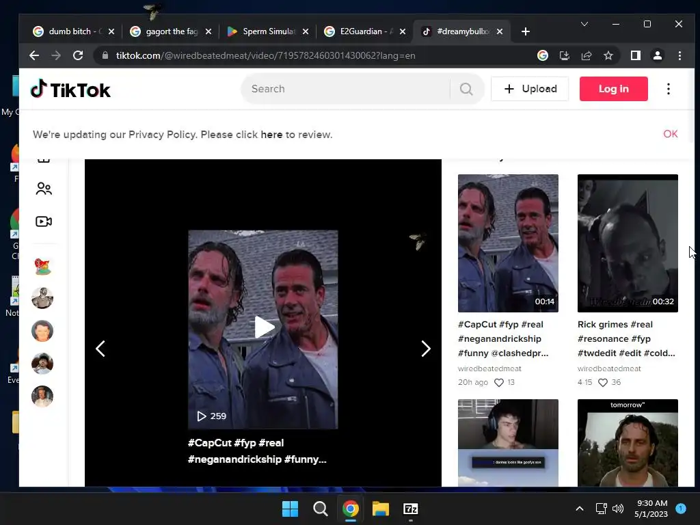Open the 00:32 Rick grimes thumbnail
Image resolution: width=700 pixels, height=525 pixels.
[x=628, y=243]
